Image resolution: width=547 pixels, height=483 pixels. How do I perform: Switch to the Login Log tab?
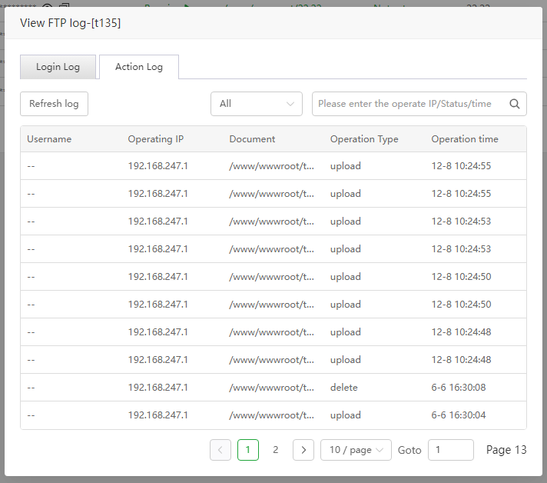point(58,67)
